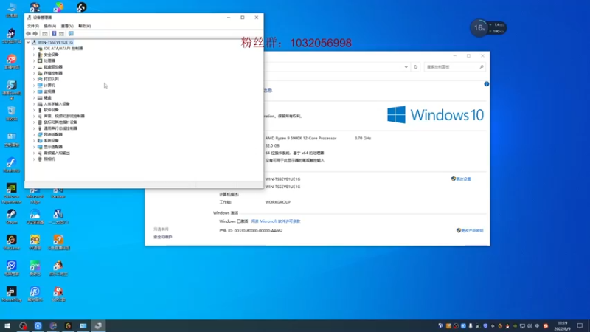Select the 软件设备 tree row
The width and height of the screenshot is (590, 332).
pyautogui.click(x=48, y=110)
